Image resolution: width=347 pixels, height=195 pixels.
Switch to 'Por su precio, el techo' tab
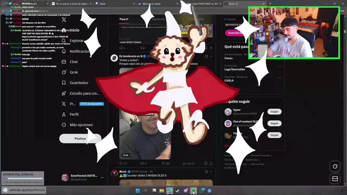point(71,4)
